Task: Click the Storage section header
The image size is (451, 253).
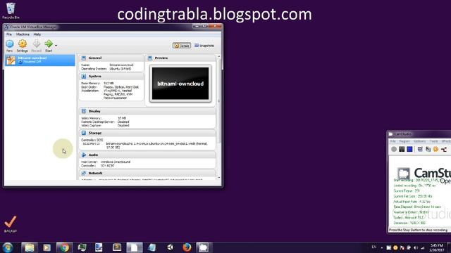Action: pos(147,133)
